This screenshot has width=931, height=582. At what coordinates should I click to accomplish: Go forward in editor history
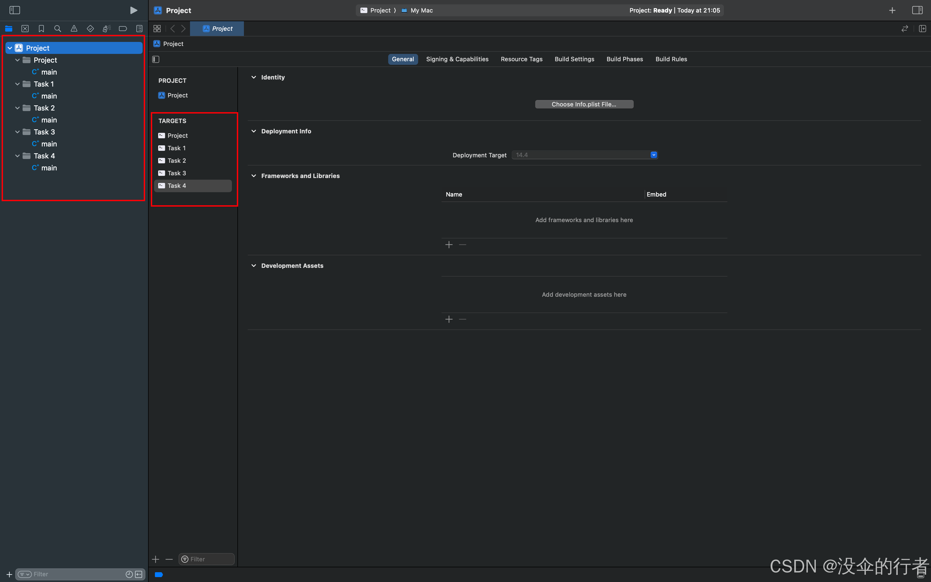click(183, 29)
